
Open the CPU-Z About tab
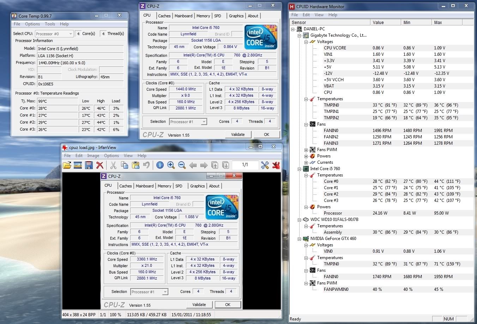pos(253,16)
